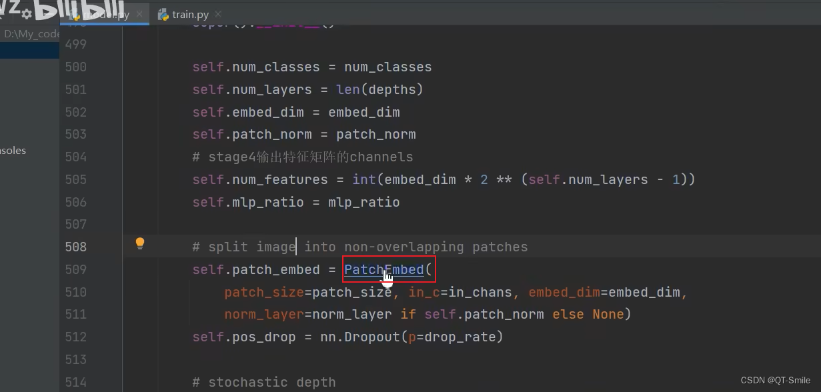This screenshot has width=821, height=392.
Task: Switch to the train.py editor tab
Action: 190,14
